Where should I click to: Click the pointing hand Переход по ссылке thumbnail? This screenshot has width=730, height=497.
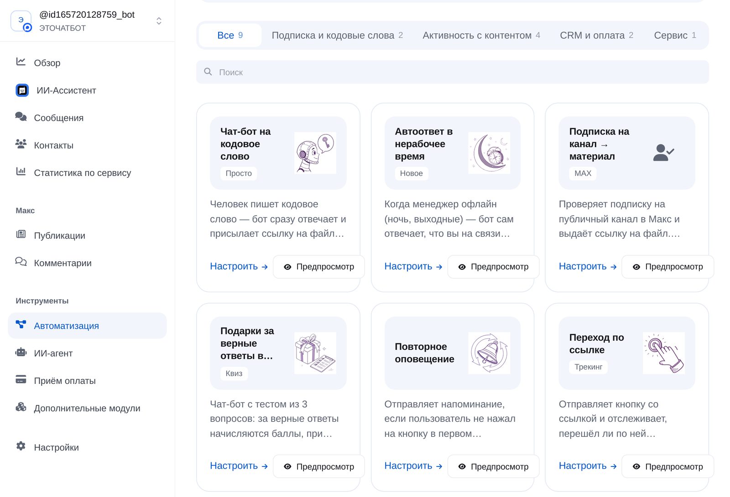pos(664,353)
